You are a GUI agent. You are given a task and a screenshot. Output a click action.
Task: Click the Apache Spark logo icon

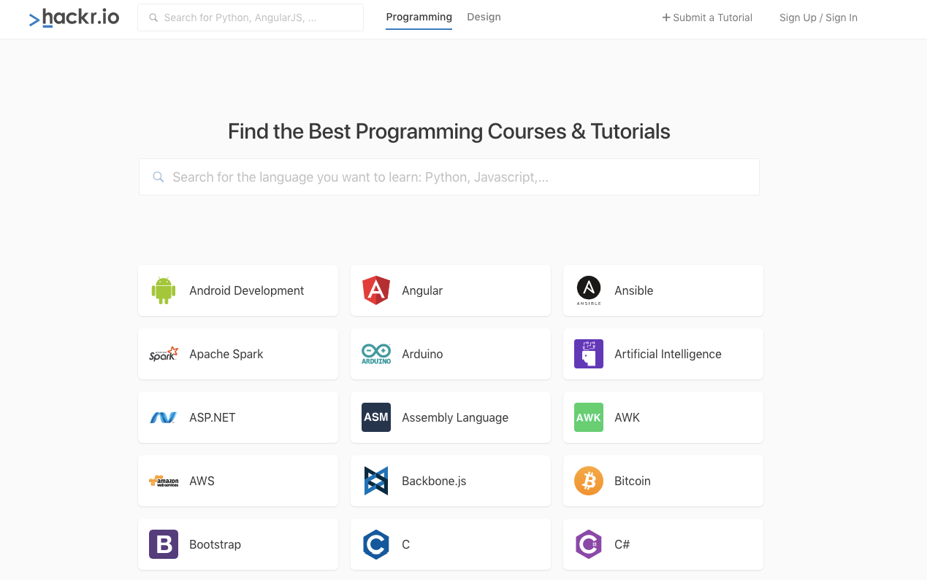point(164,354)
